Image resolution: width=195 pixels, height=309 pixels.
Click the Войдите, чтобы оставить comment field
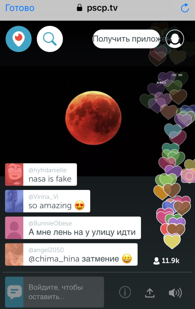pyautogui.click(x=64, y=292)
